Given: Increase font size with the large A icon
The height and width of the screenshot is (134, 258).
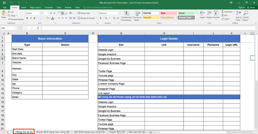Looking at the screenshot, I should coord(51,13).
